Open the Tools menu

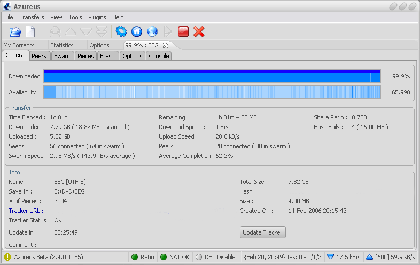(75, 17)
